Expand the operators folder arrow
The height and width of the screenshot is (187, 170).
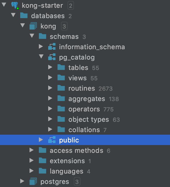(50, 109)
